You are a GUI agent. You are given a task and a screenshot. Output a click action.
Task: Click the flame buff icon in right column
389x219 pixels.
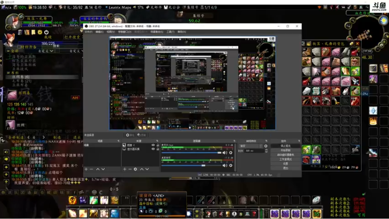[373, 121]
